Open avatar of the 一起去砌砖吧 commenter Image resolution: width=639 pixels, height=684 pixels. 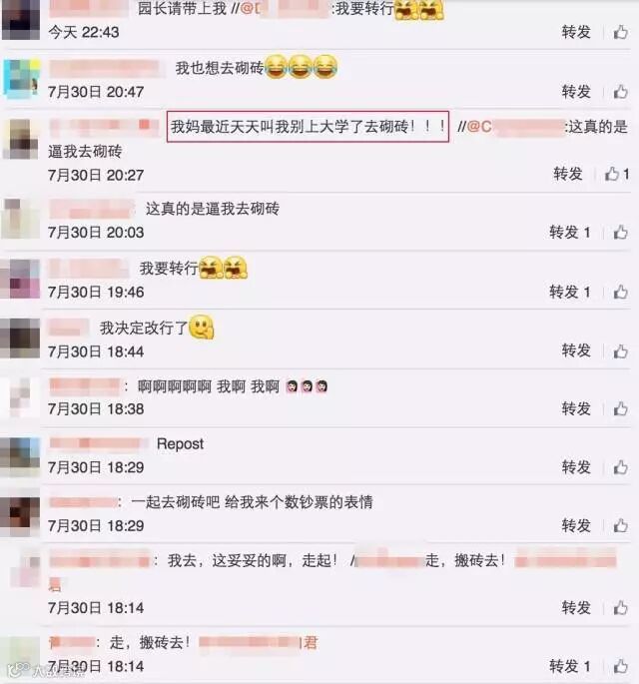click(20, 517)
